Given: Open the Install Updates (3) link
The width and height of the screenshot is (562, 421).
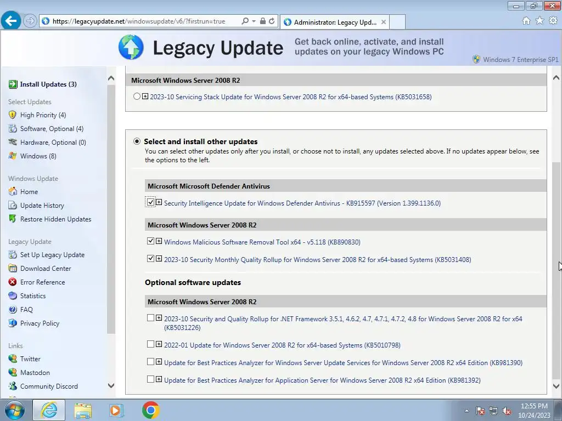Looking at the screenshot, I should tap(48, 84).
